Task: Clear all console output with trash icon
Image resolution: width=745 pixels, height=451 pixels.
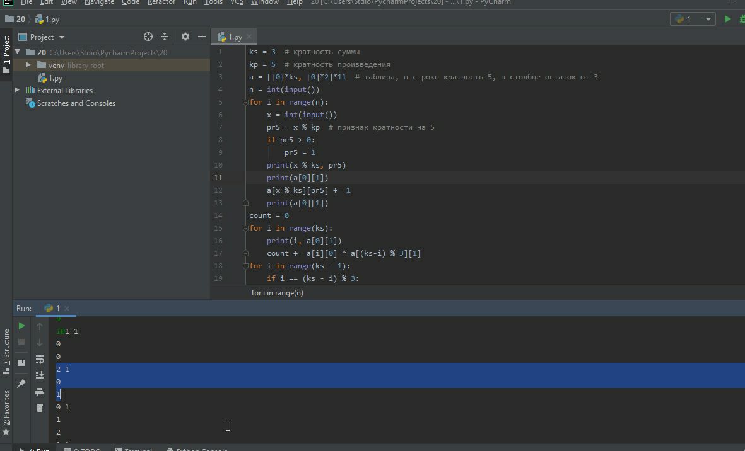Action: point(40,408)
